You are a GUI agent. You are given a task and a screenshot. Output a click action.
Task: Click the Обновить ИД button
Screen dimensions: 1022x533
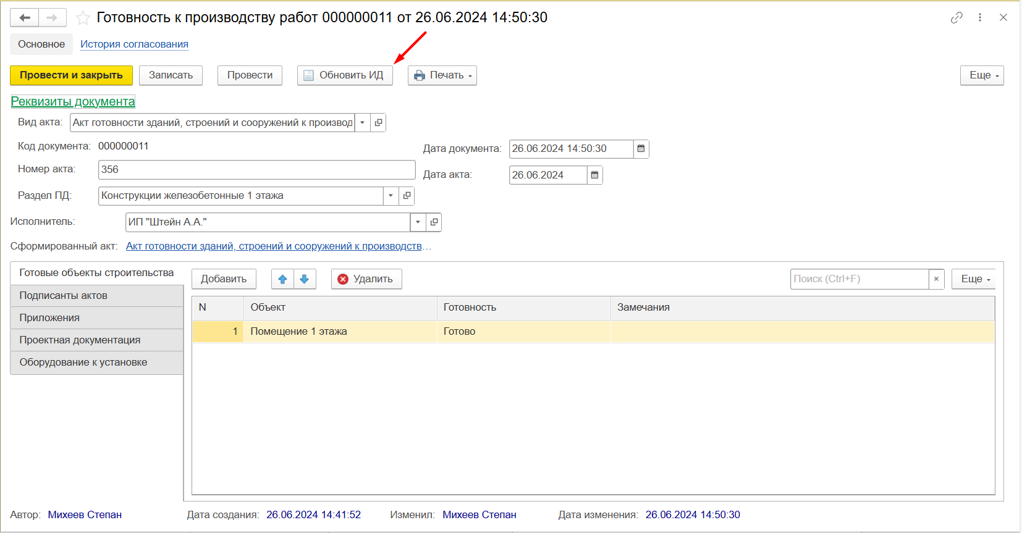click(345, 75)
